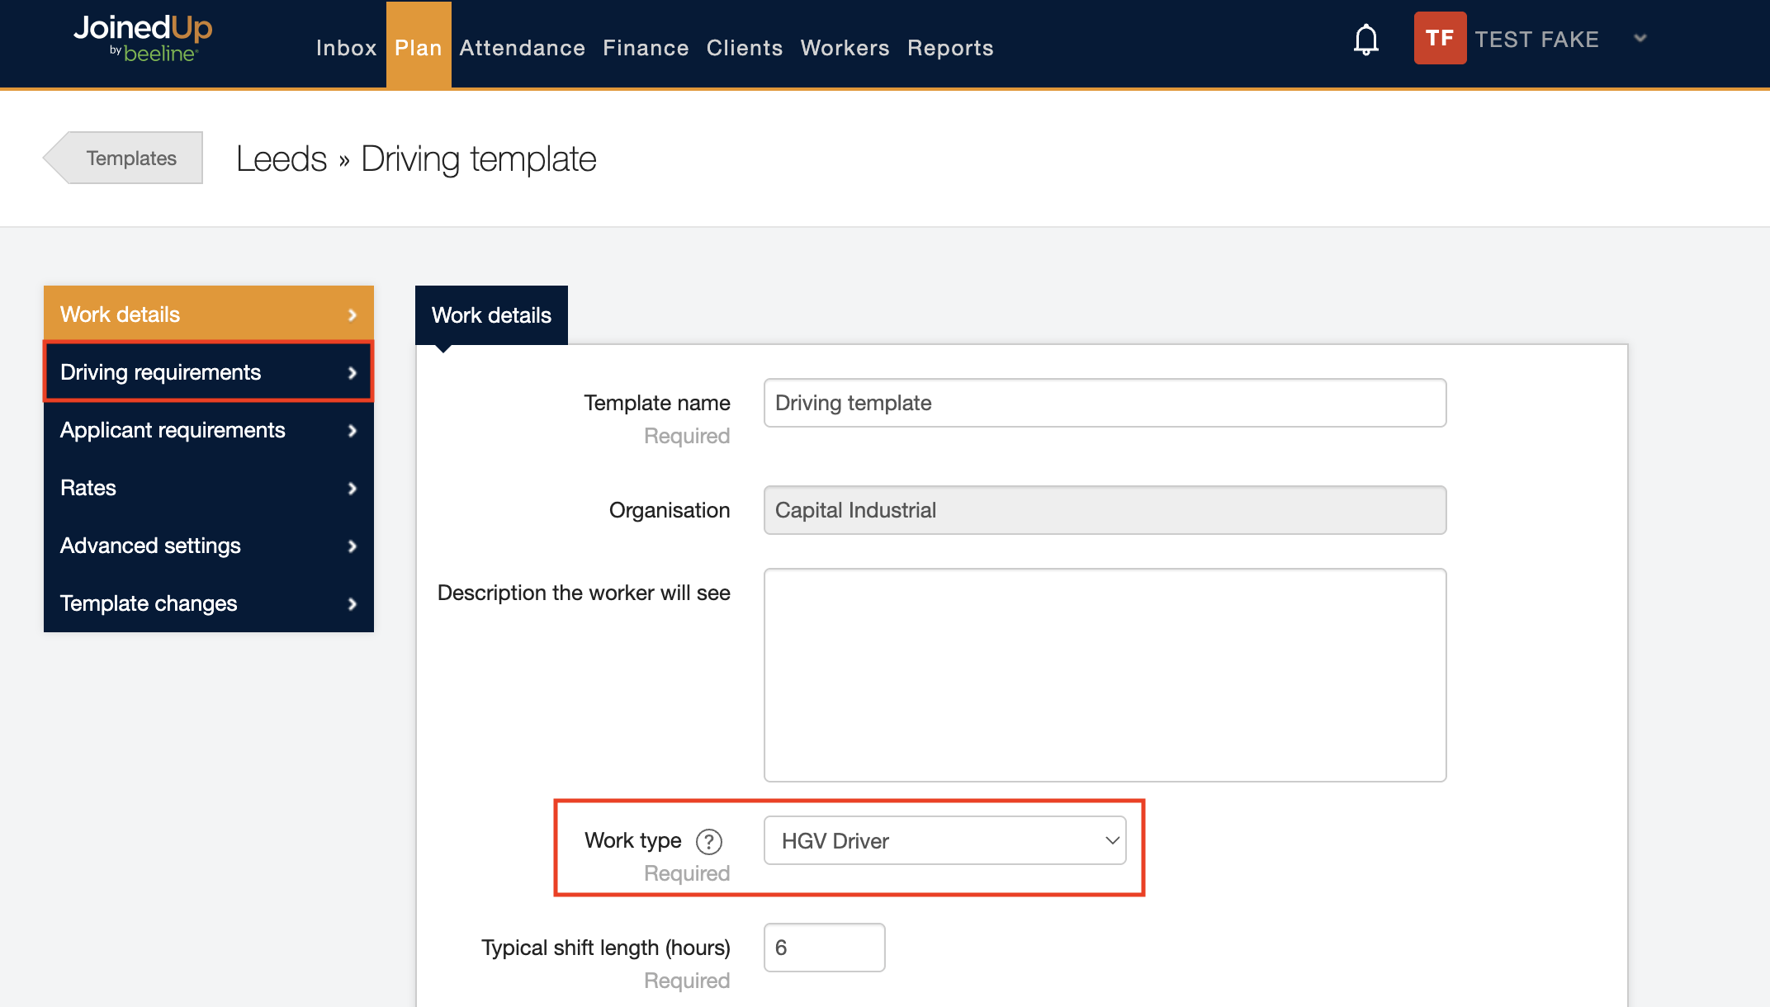1770x1007 pixels.
Task: Open the Reports navigation tab
Action: coord(950,48)
